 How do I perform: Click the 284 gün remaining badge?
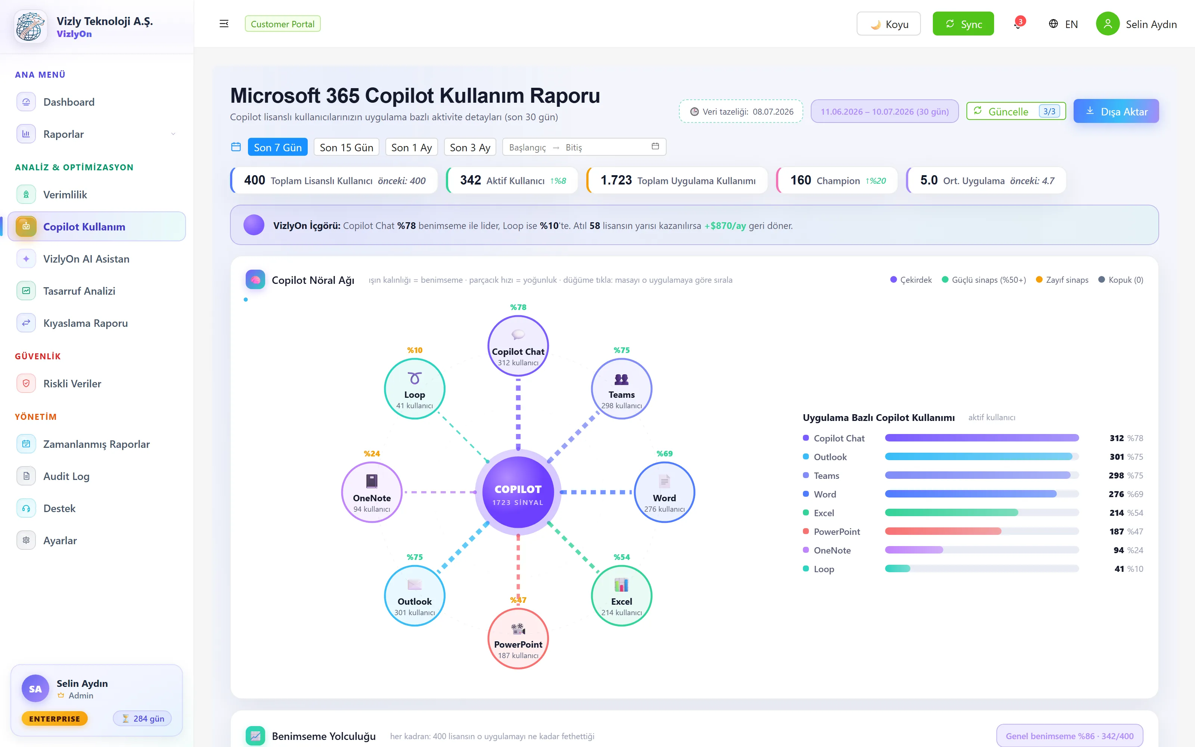142,718
